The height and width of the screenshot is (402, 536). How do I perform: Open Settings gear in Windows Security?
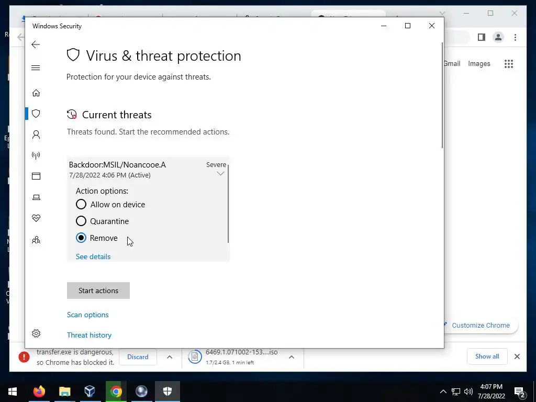(x=36, y=333)
